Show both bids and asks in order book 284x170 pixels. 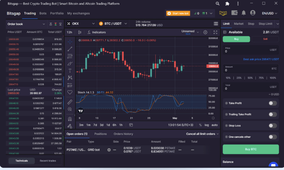(56, 24)
